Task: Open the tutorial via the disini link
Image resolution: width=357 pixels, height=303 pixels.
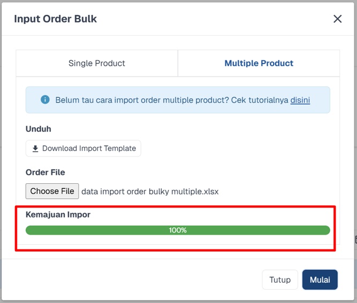Action: click(x=300, y=100)
